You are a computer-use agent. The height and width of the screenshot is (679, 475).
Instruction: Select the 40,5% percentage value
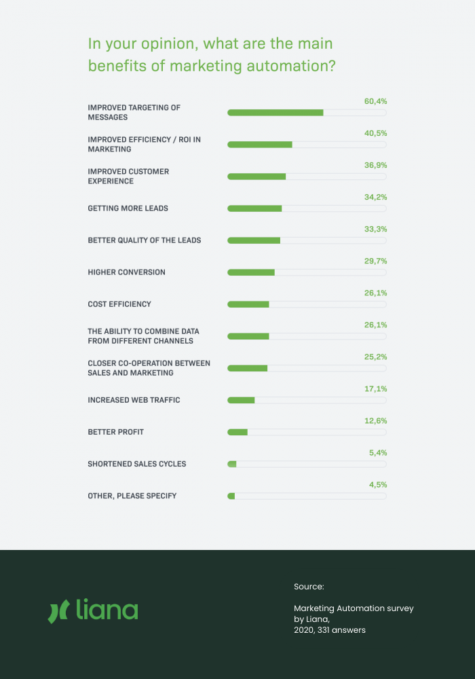375,133
